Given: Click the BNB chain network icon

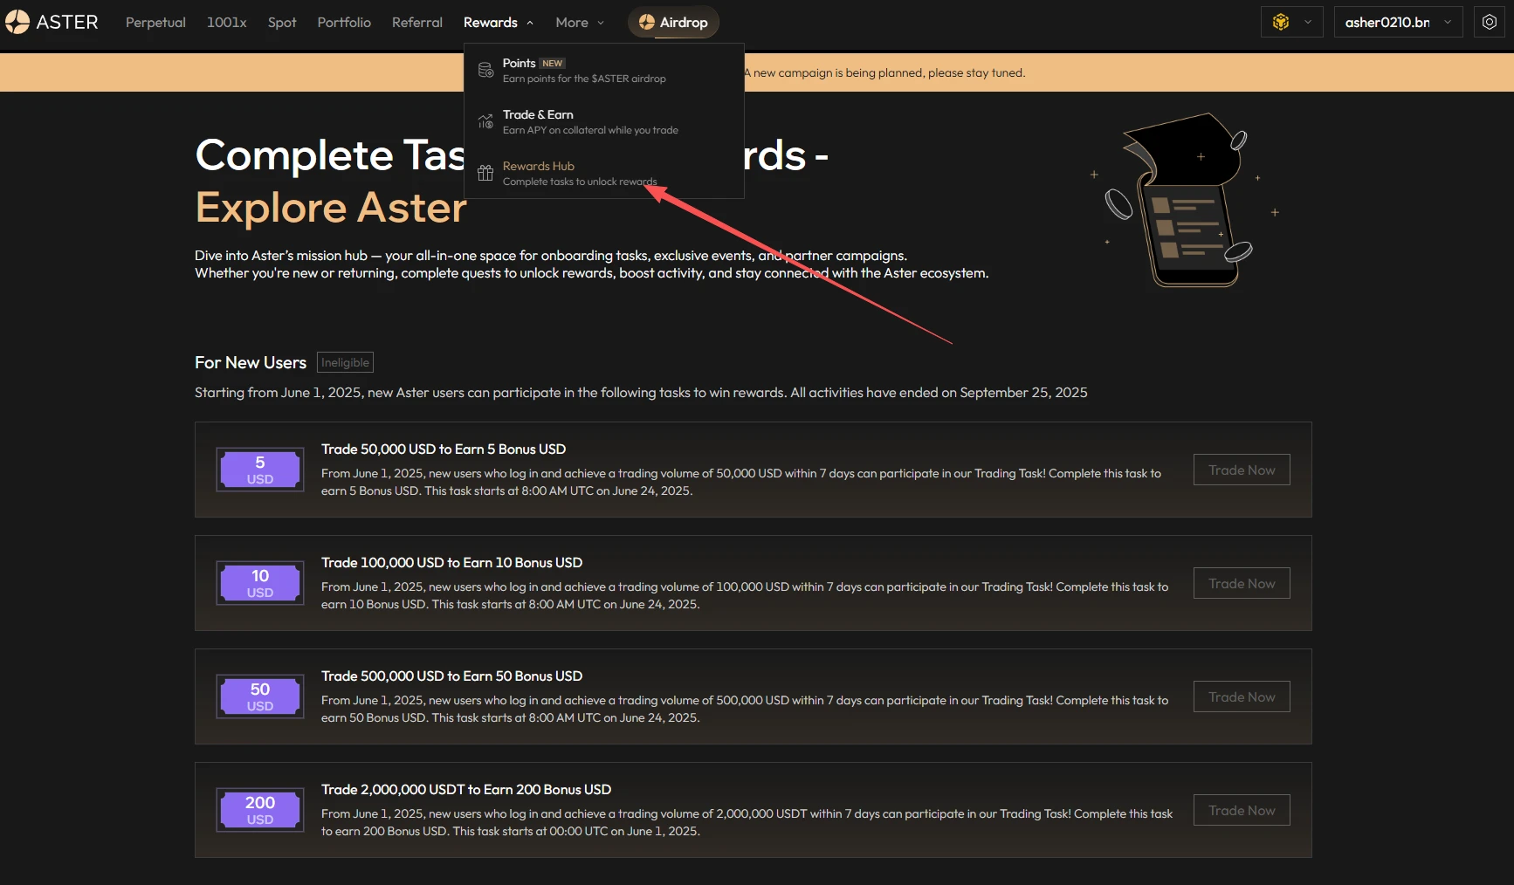Looking at the screenshot, I should click(x=1281, y=22).
